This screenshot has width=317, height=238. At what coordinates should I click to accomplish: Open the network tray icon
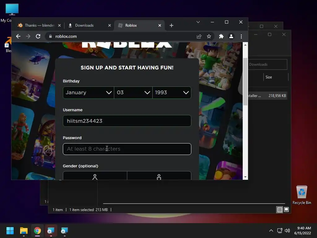(x=280, y=231)
